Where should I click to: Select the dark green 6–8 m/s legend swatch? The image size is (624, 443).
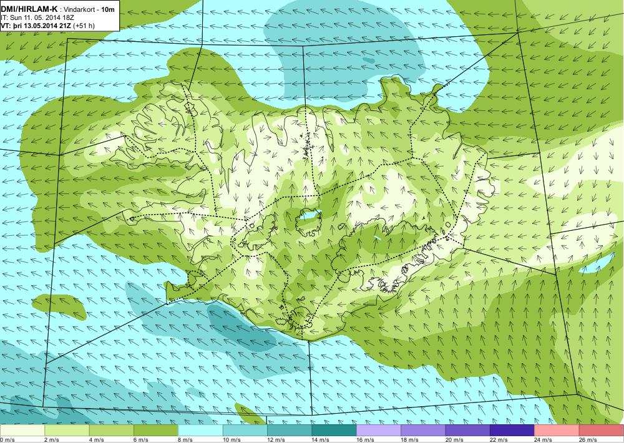(x=156, y=431)
